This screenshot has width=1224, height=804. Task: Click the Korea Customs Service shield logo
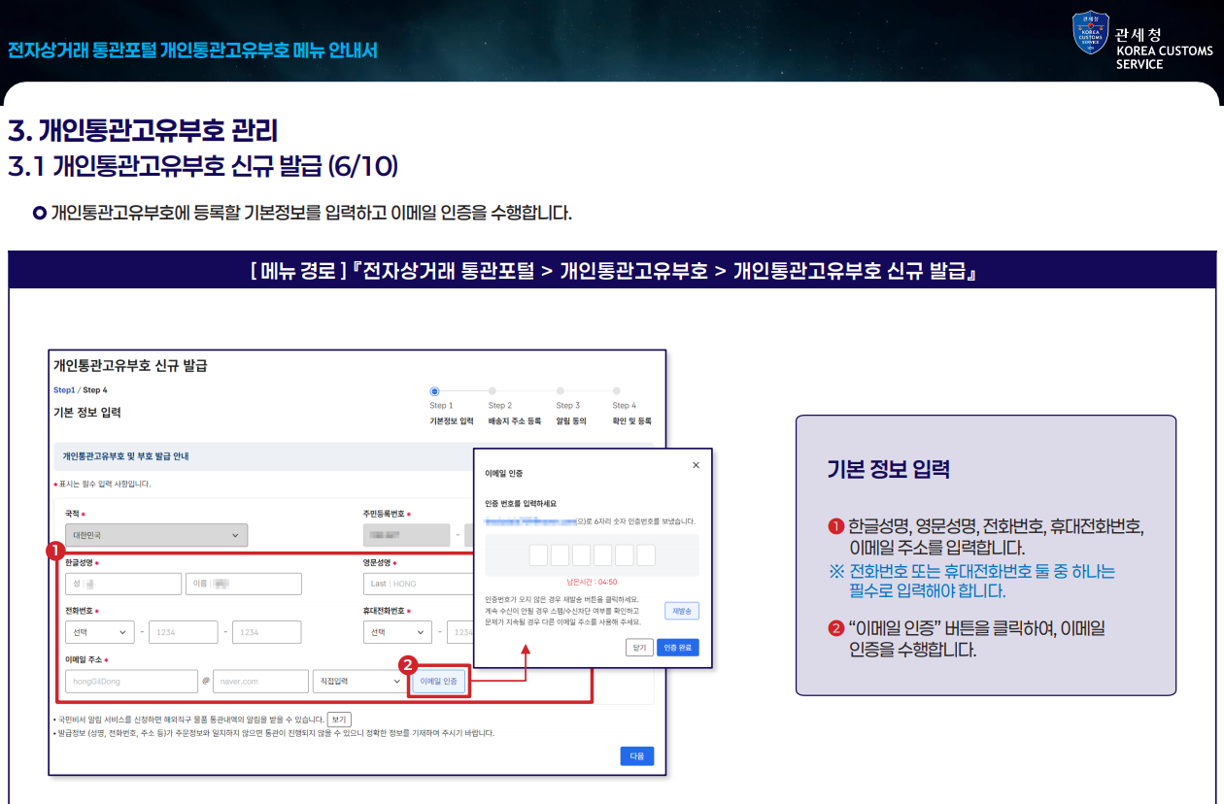pos(1090,33)
